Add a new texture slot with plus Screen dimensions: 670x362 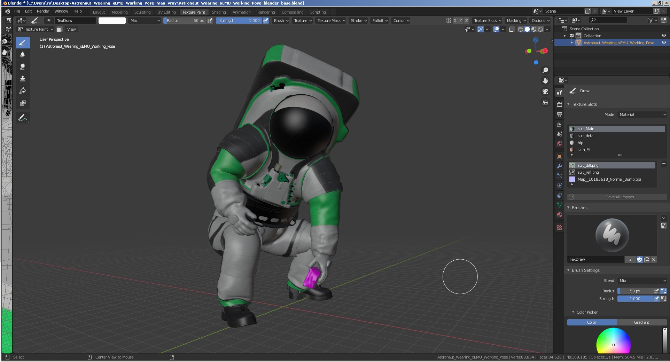click(664, 164)
